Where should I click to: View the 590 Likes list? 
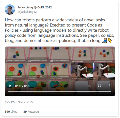click(x=11, y=112)
